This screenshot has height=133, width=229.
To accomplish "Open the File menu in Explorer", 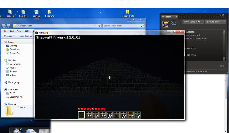I will tap(6, 31).
